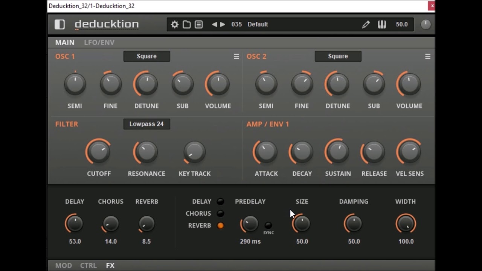
Task: Open the OSC 2 Square waveform dropdown
Action: coord(338,56)
